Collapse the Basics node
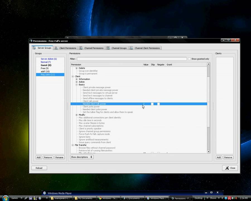Screen dimensions: 251x201 (76, 85)
